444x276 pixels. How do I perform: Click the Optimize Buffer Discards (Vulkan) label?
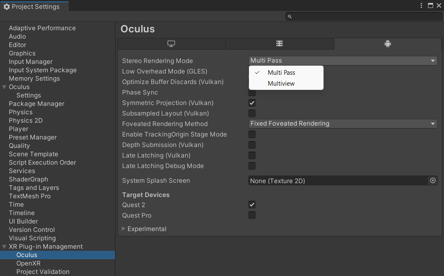(x=173, y=82)
